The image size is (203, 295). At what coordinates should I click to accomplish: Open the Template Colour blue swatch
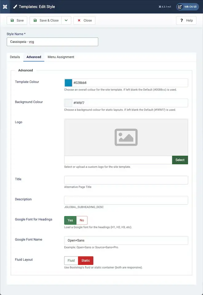pos(68,83)
